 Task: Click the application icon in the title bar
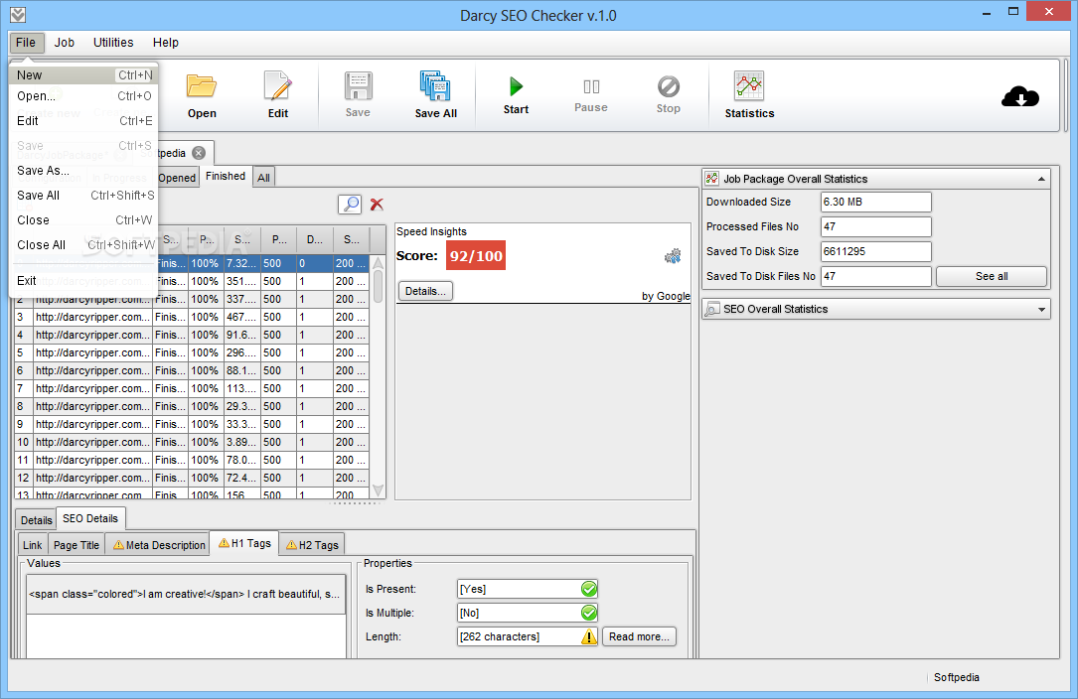[18, 15]
